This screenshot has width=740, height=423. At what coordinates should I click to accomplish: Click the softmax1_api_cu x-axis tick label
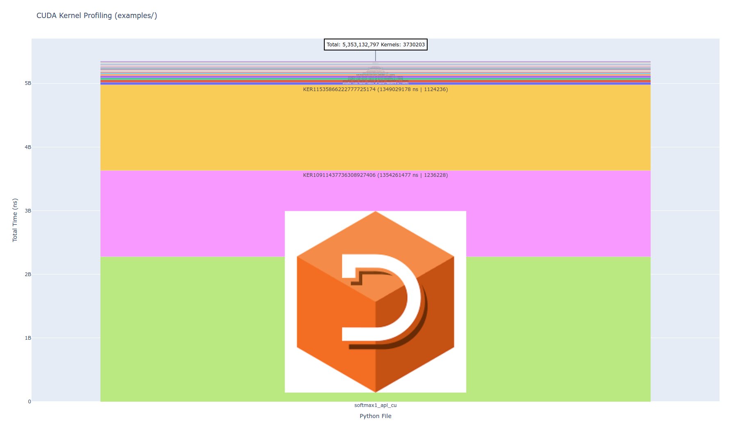[375, 405]
